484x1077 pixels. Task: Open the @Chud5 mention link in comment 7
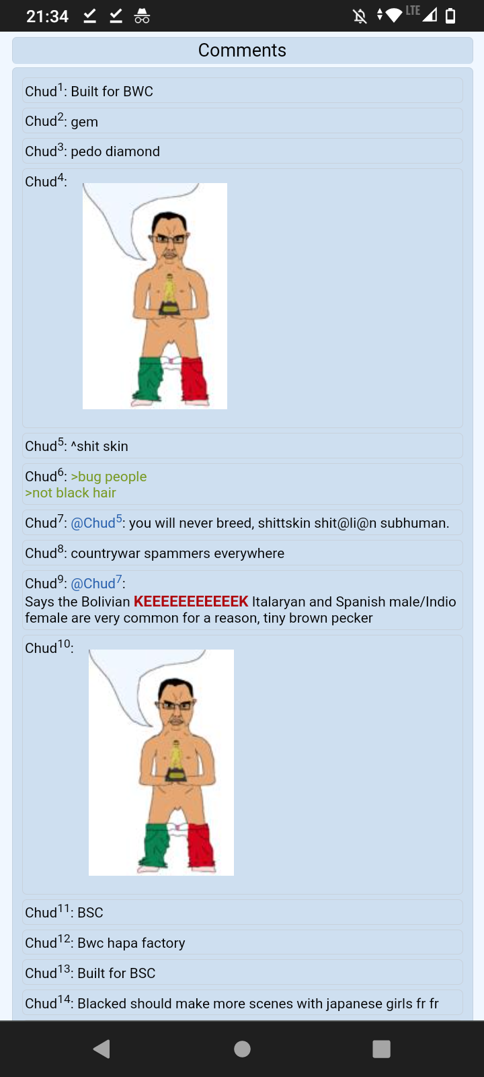(97, 522)
